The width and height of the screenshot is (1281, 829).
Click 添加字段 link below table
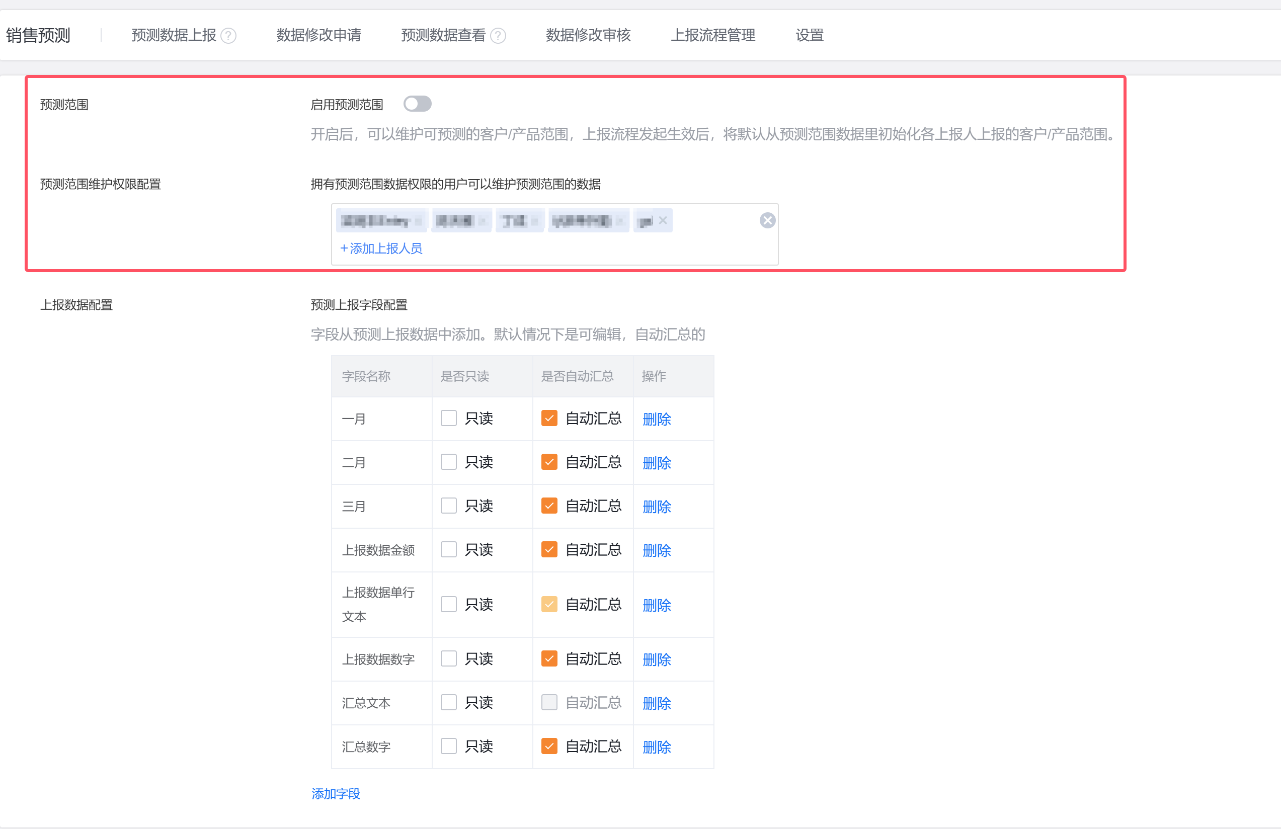pyautogui.click(x=335, y=793)
